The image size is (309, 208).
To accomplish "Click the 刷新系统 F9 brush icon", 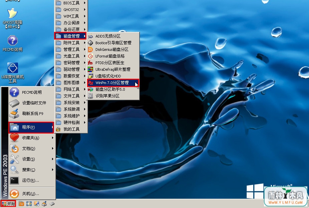I will [x=14, y=113].
